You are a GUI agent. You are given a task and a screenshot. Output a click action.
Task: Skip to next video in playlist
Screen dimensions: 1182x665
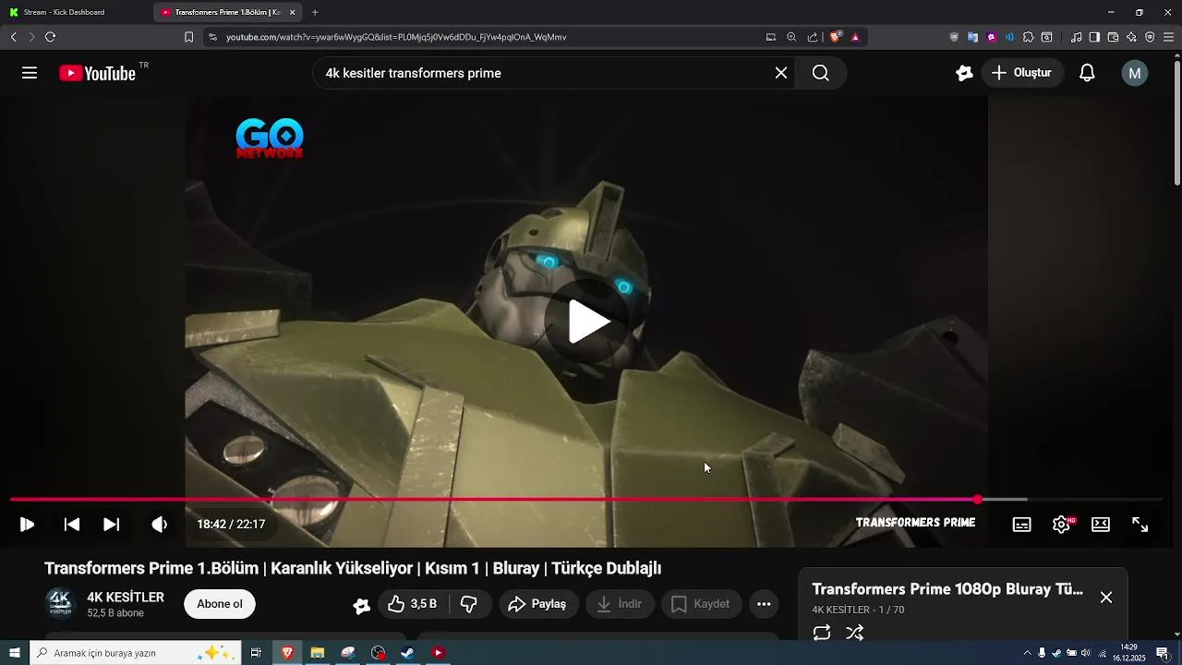point(111,525)
